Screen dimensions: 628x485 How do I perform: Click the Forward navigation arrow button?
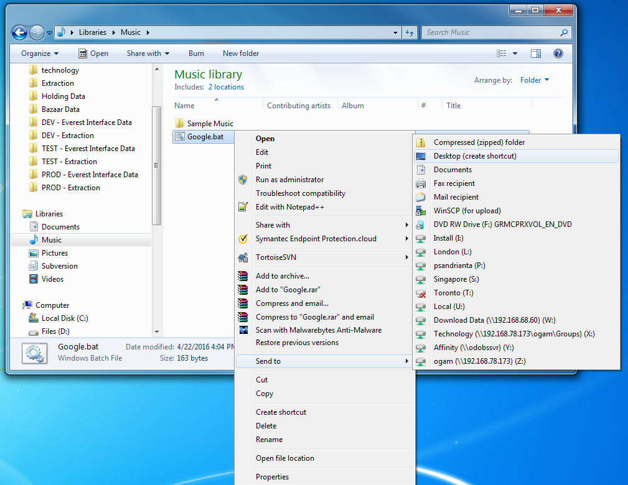tap(37, 32)
